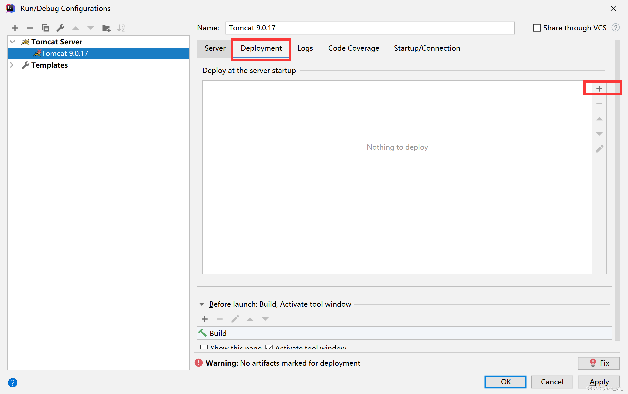Screen dimensions: 628x394
Task: Add artifact to deploy list
Action: tap(599, 89)
